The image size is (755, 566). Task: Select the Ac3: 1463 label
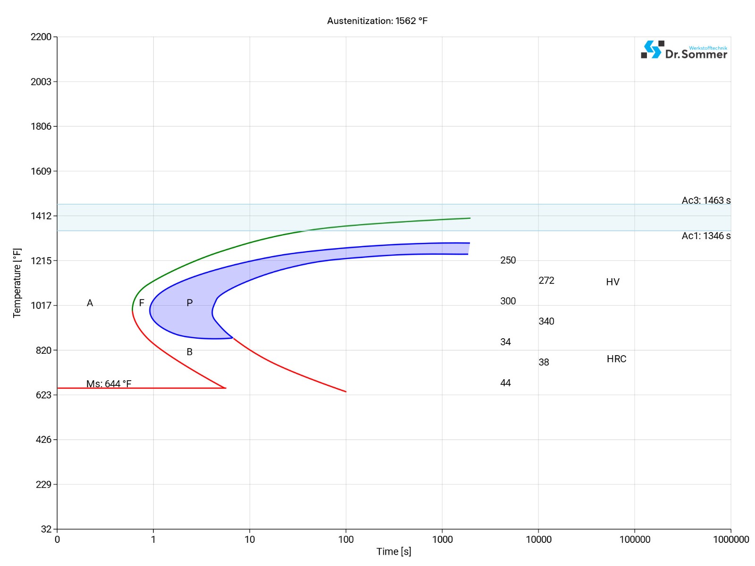click(705, 200)
